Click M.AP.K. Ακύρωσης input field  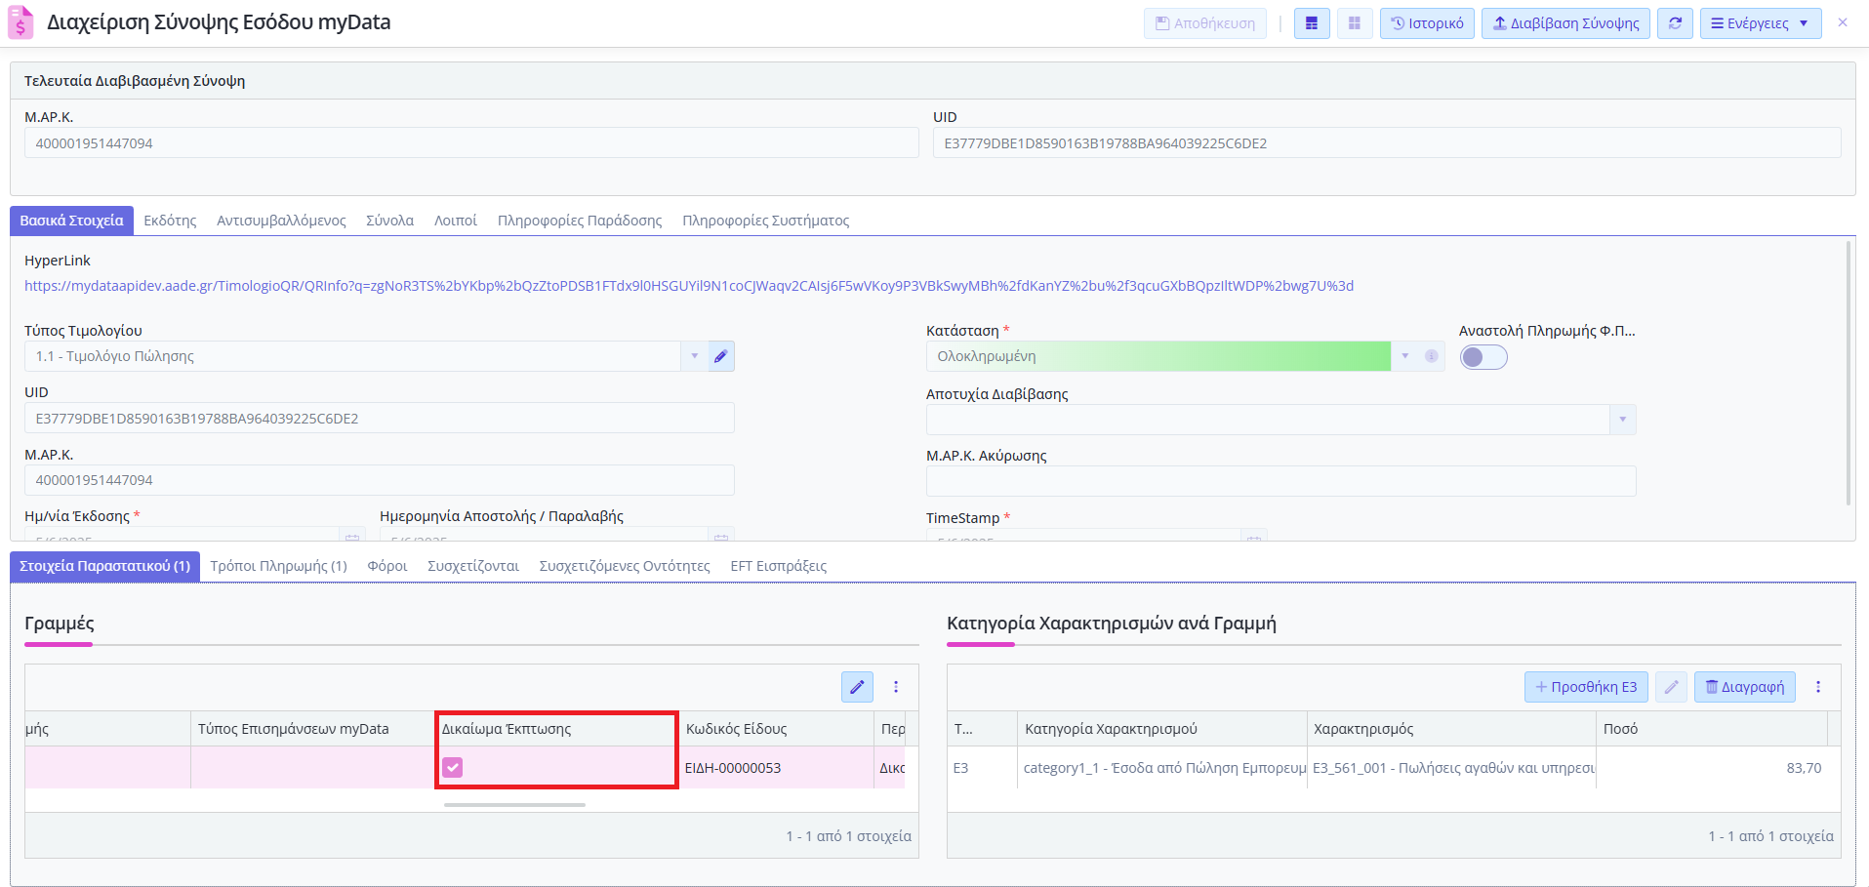pyautogui.click(x=1280, y=481)
